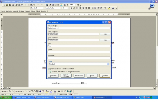Set text columns with the columns icon
The image size is (158, 103).
(x=58, y=5)
